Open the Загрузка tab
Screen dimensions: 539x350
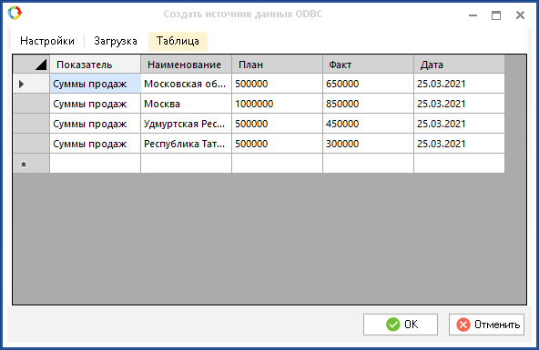click(x=116, y=41)
